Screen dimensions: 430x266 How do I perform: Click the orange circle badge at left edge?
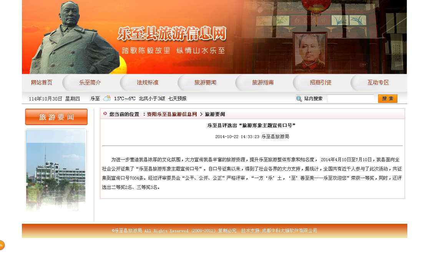[x=1, y=245]
